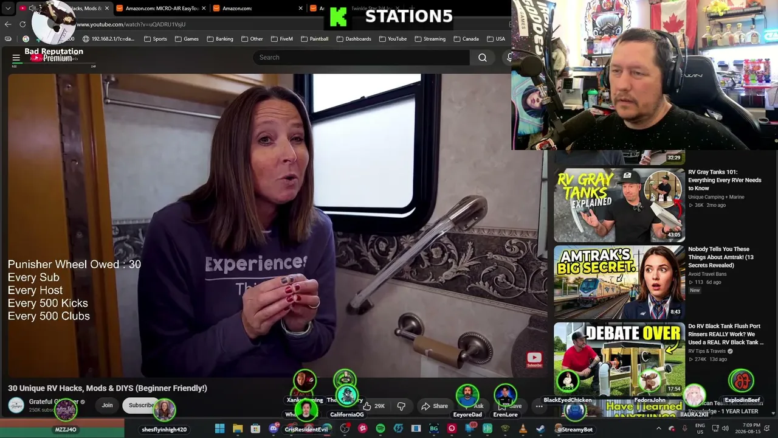Image resolution: width=778 pixels, height=438 pixels.
Task: Open File Explorer from the taskbar
Action: pos(238,429)
